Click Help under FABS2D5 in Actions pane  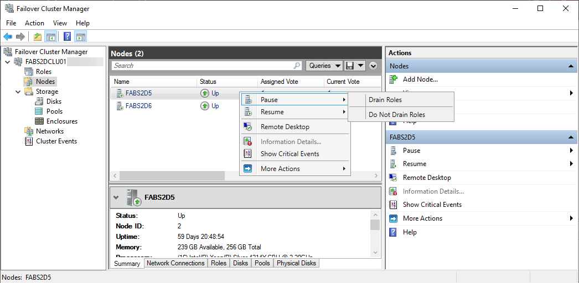tap(410, 232)
